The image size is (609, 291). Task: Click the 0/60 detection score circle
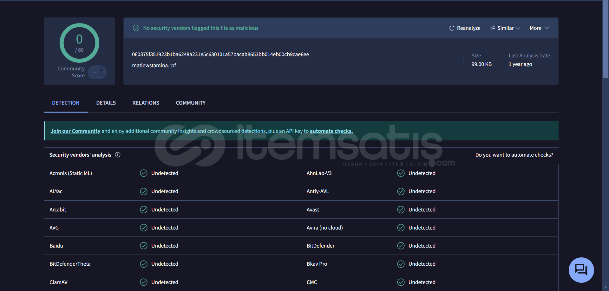click(x=79, y=43)
